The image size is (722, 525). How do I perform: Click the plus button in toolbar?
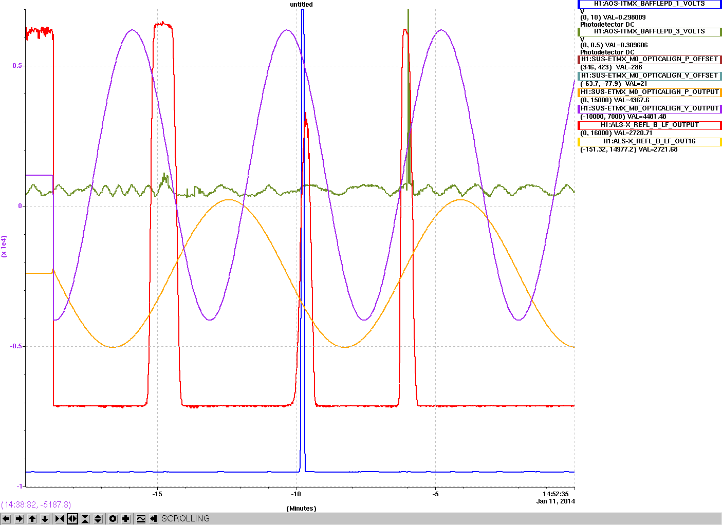click(126, 519)
